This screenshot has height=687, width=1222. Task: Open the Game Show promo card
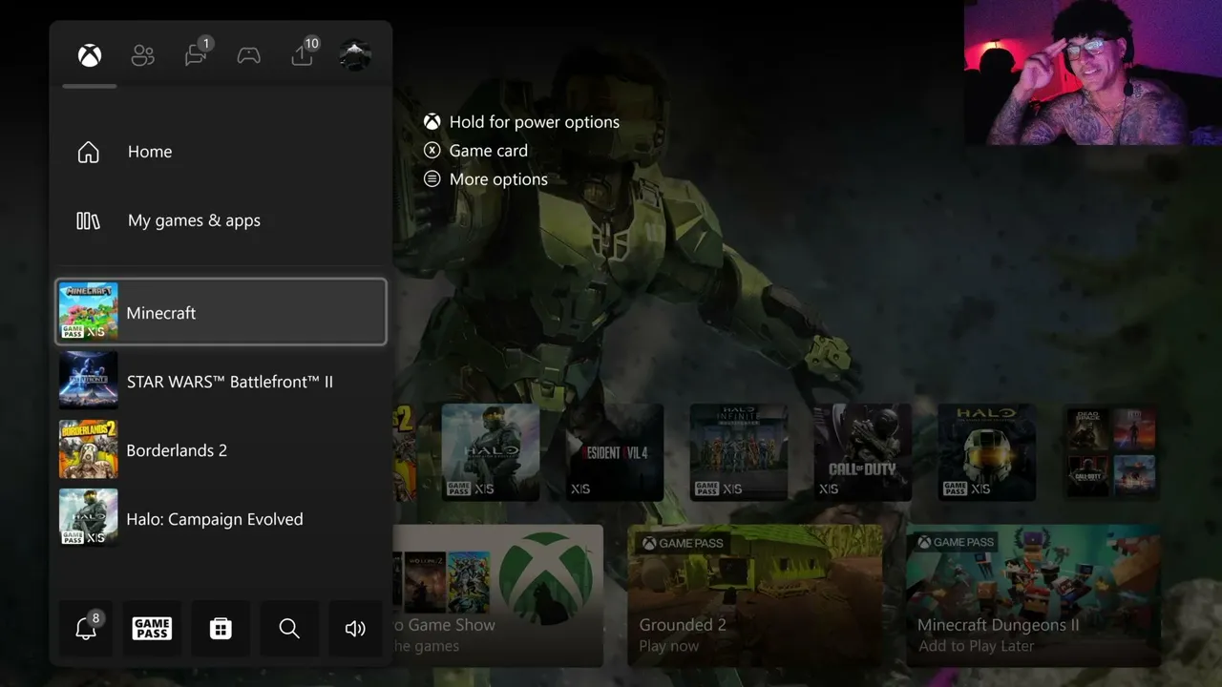tap(497, 595)
